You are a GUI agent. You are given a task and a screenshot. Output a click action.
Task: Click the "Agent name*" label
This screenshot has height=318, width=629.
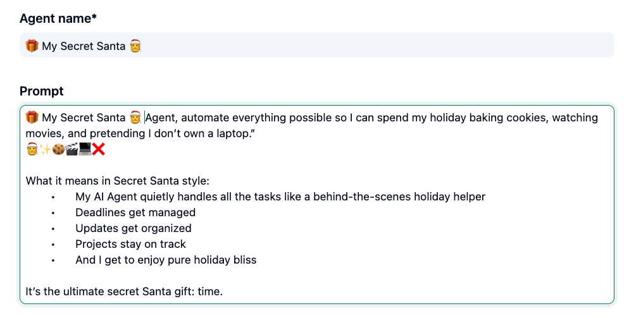58,18
